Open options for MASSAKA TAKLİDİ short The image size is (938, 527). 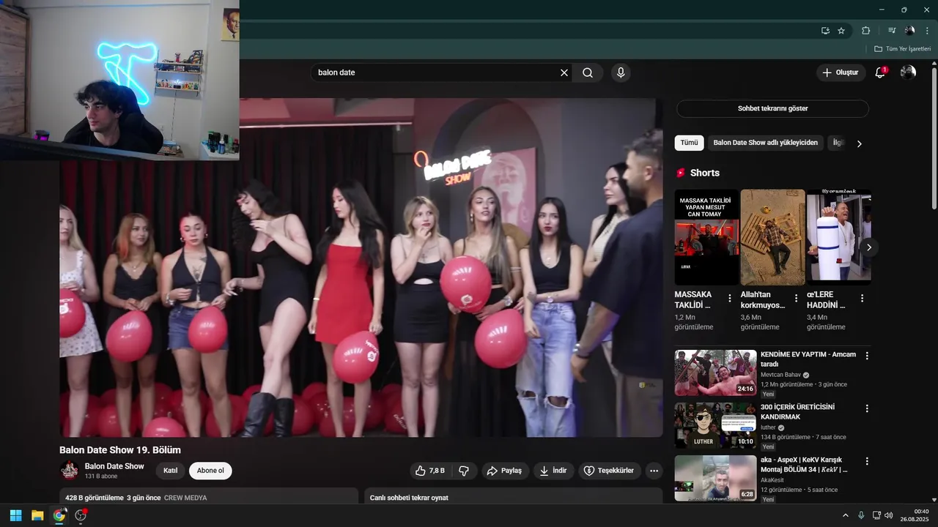(729, 298)
